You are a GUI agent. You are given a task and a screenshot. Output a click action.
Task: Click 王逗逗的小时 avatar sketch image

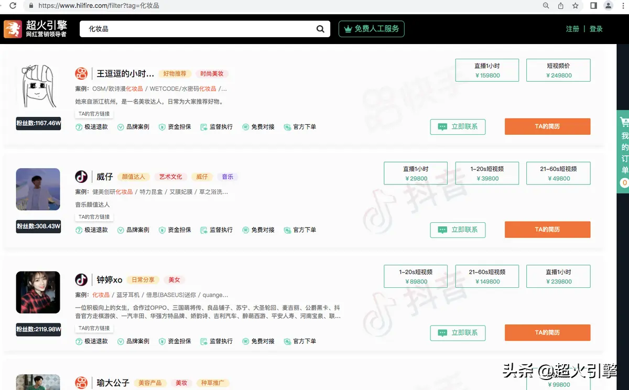(x=38, y=87)
